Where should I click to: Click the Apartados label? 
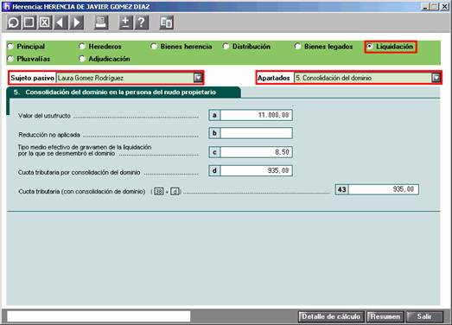point(274,78)
